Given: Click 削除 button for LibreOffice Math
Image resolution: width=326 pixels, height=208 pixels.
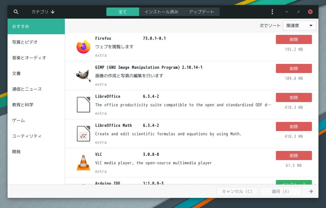Looking at the screenshot, I should (294, 126).
